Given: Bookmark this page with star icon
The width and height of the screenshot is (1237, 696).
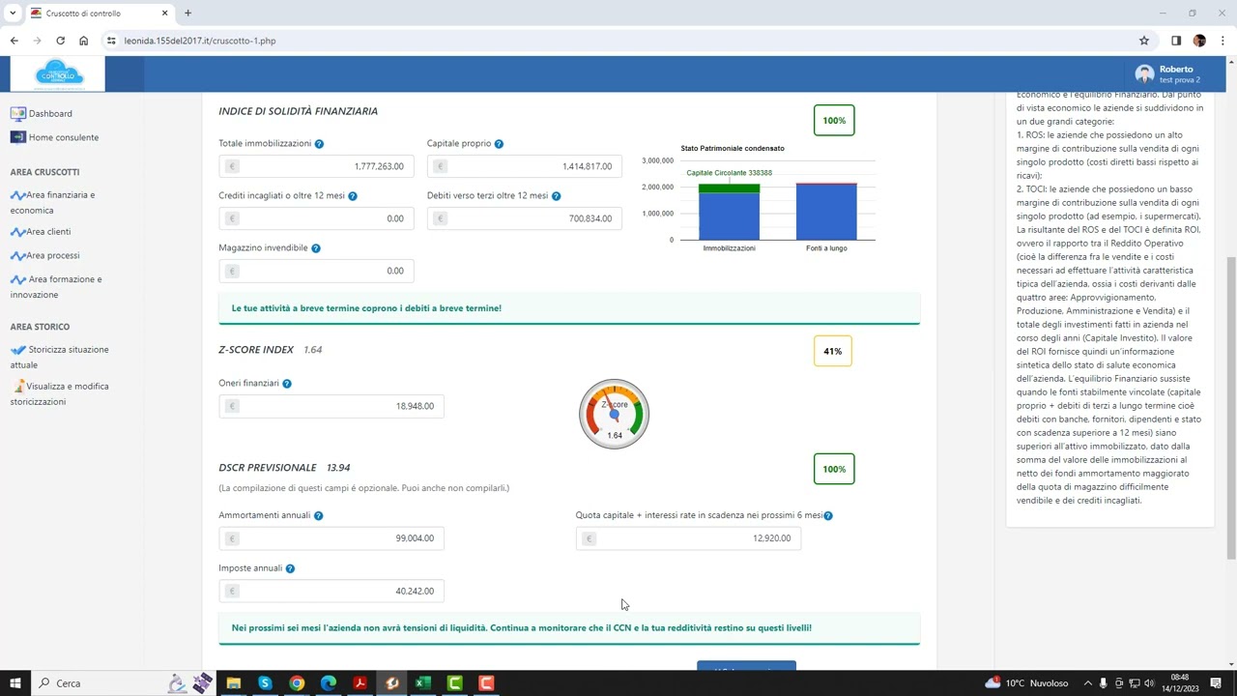Looking at the screenshot, I should pos(1144,41).
